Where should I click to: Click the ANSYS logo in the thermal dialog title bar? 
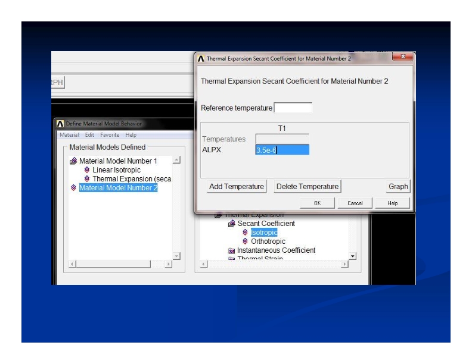(201, 59)
